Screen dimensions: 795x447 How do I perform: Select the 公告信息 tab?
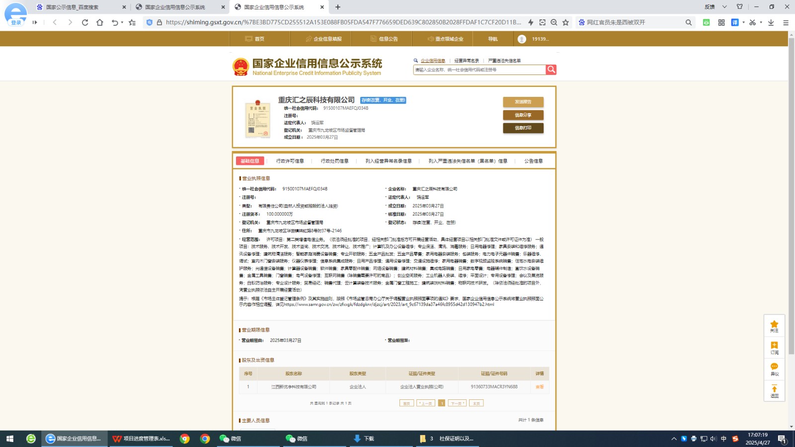click(534, 161)
